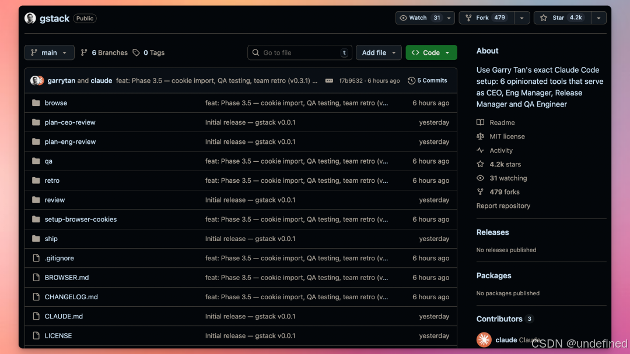The width and height of the screenshot is (630, 354).
Task: Click the browse folder icon
Action: pyautogui.click(x=36, y=102)
